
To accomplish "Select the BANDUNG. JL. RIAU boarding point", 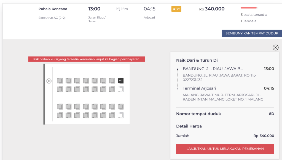I will [213, 69].
